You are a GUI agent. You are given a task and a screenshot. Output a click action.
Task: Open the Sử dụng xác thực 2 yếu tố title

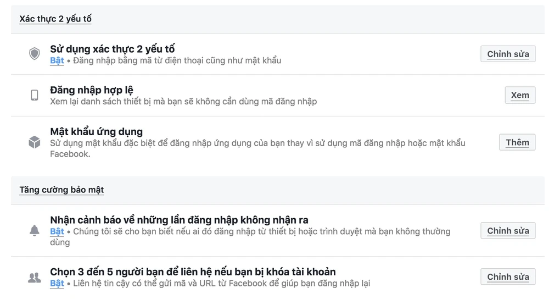[x=113, y=49]
